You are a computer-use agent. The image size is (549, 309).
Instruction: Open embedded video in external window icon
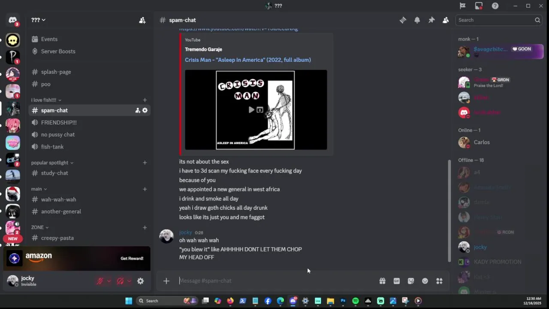260,110
